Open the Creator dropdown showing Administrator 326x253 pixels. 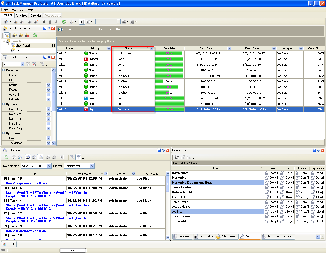(92, 166)
